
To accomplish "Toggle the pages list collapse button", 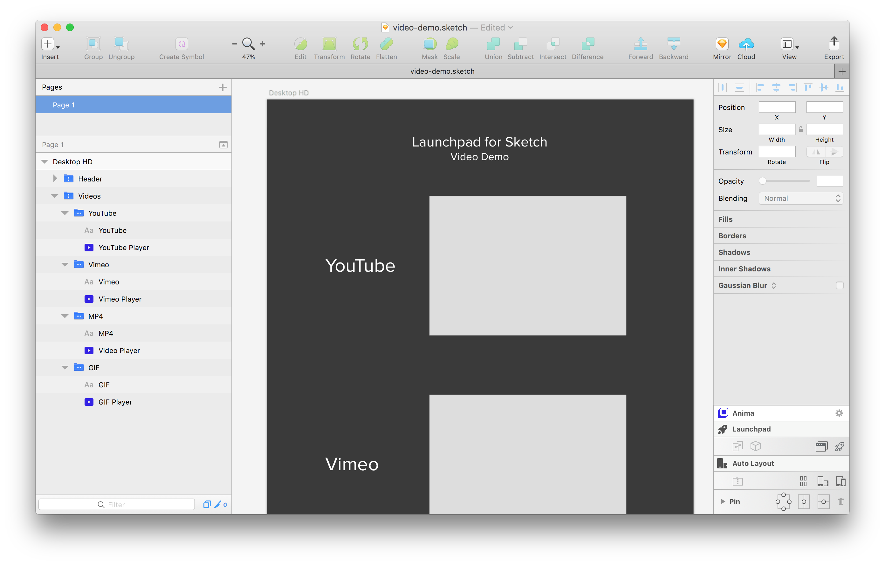I will pos(223,145).
